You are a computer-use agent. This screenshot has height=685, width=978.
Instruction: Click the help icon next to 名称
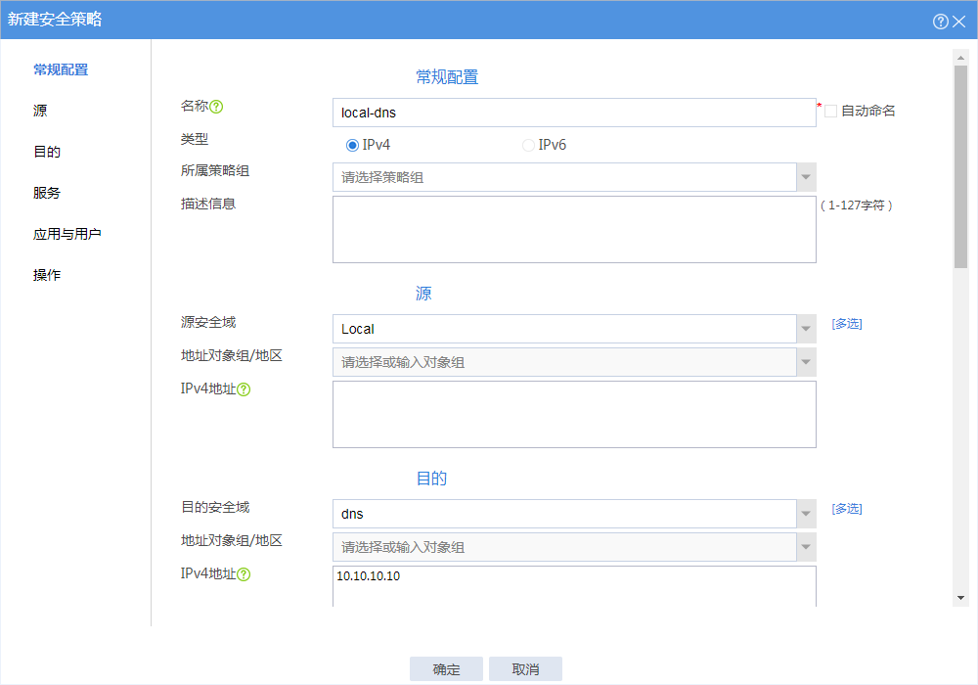217,107
